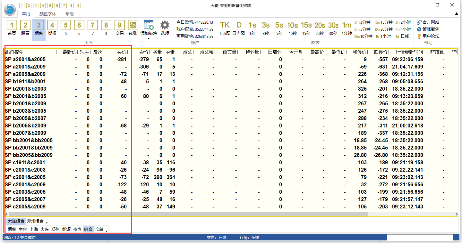Collapse the ribbon with the arrow
The image size is (462, 243).
tap(457, 14)
